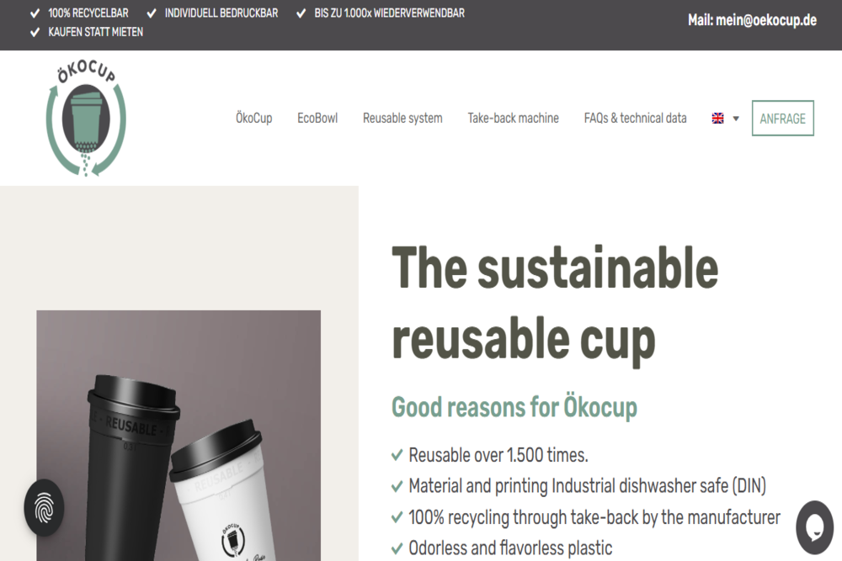Open the chat bubble widget
Screen dimensions: 842x561
[x=814, y=527]
